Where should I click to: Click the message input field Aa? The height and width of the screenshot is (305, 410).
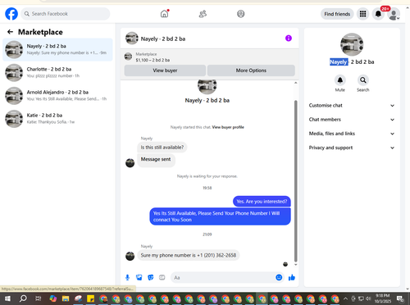point(223,278)
